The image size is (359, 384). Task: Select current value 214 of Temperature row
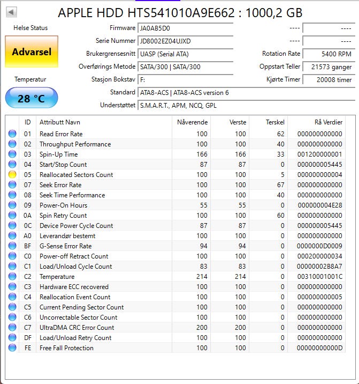202,277
